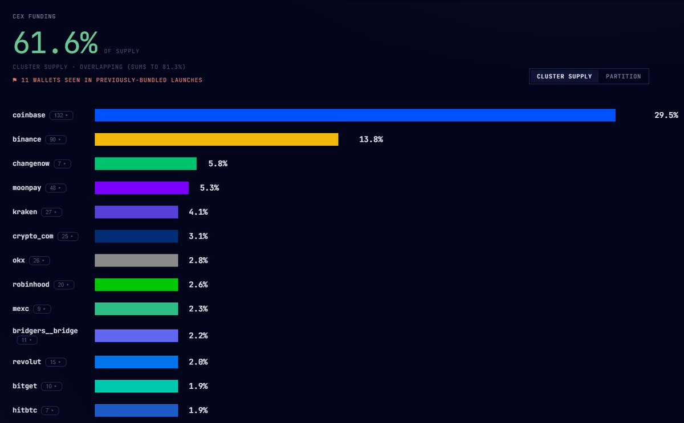Click the 11 wallets previously-bundled warning
This screenshot has width=684, height=423.
coord(112,80)
